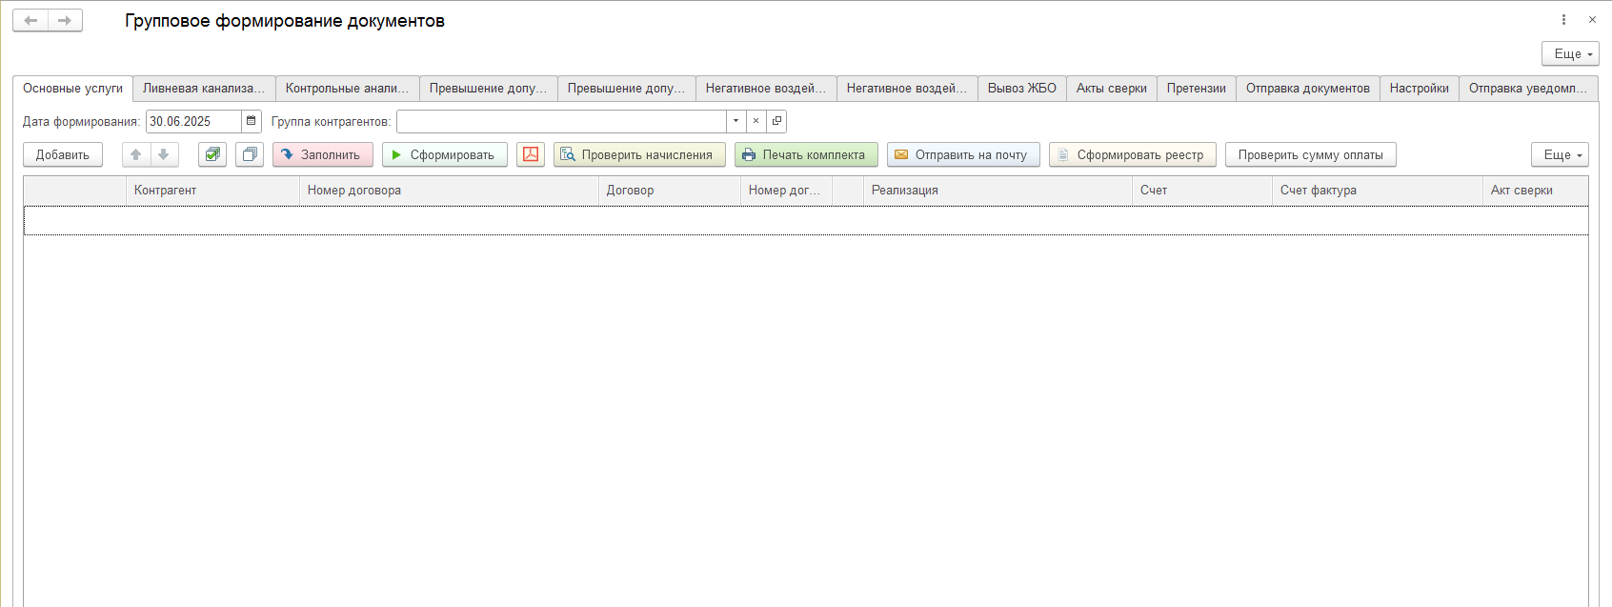Expand the Группа контрагентов dropdown list

[x=736, y=121]
